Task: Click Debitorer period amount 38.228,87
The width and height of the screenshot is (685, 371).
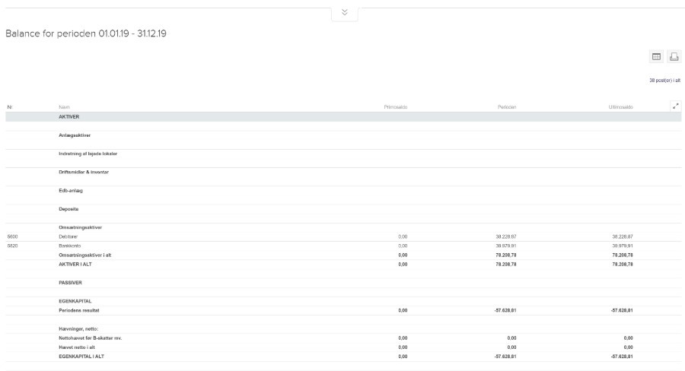Action: click(x=506, y=236)
